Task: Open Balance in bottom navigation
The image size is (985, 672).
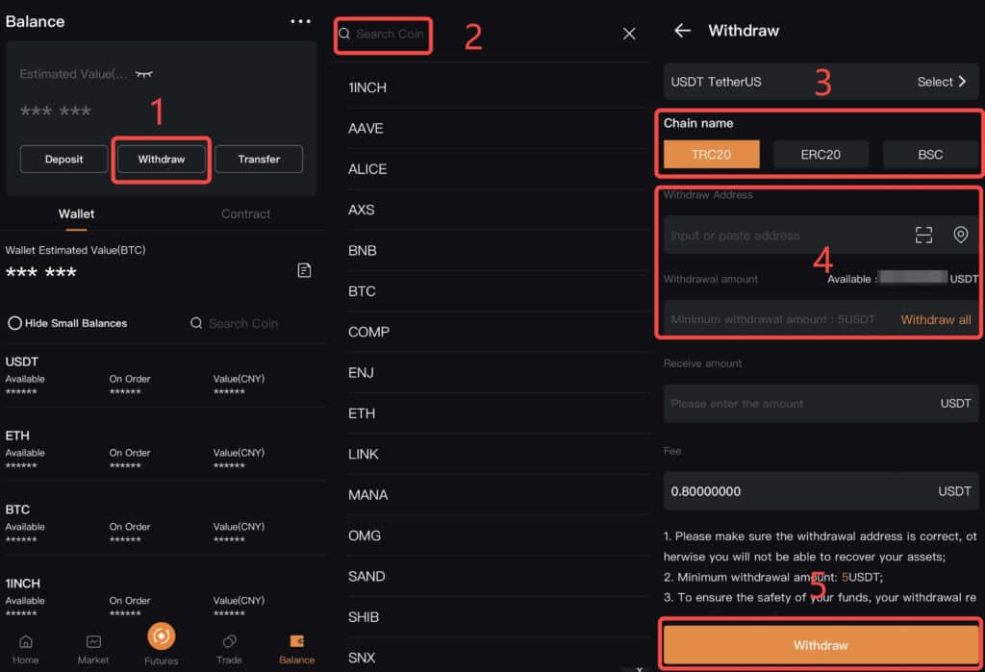Action: pos(296,649)
